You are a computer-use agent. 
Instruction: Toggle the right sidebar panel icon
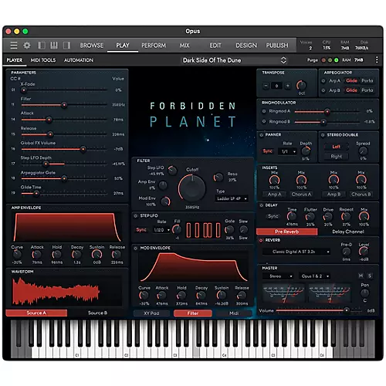coord(67,46)
